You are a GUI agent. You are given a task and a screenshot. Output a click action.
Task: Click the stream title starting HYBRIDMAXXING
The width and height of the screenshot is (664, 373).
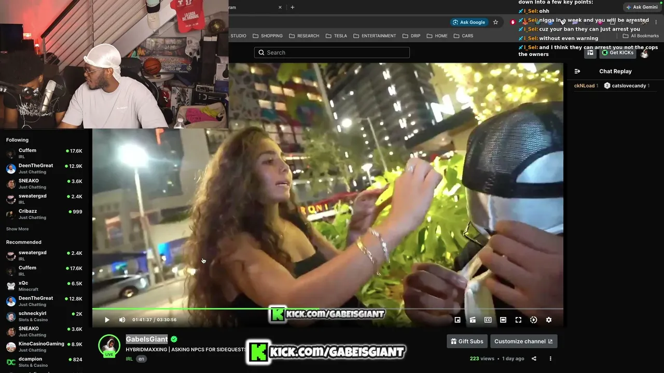click(x=187, y=350)
